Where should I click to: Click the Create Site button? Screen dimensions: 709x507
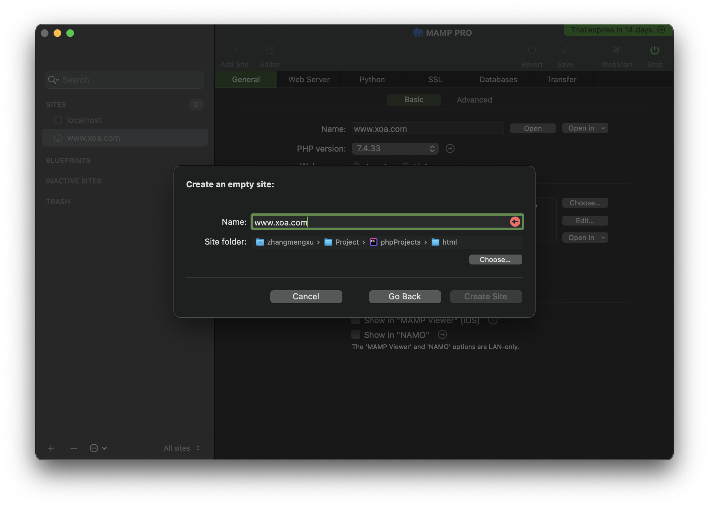coord(486,296)
